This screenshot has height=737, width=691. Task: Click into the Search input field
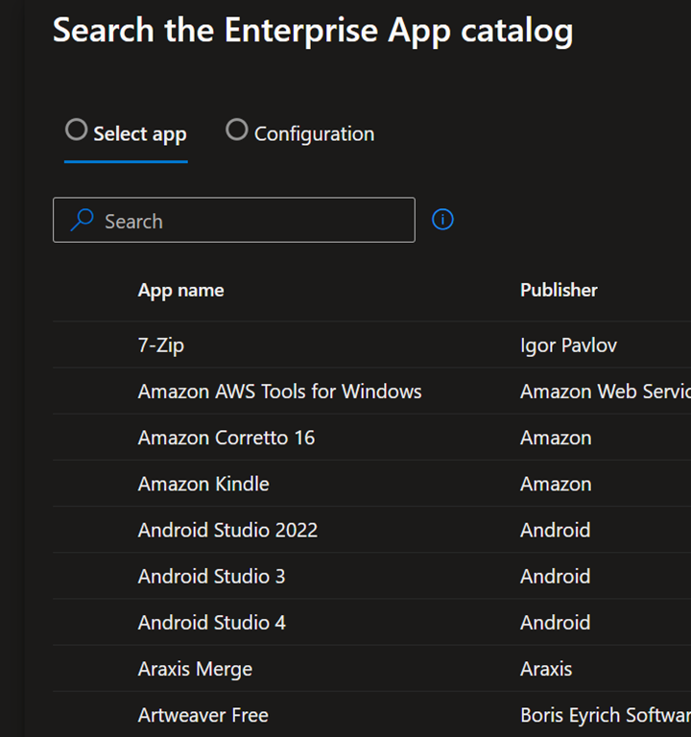[x=250, y=221]
